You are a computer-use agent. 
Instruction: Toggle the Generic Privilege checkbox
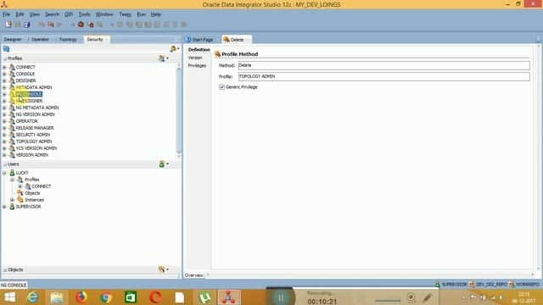pos(221,87)
